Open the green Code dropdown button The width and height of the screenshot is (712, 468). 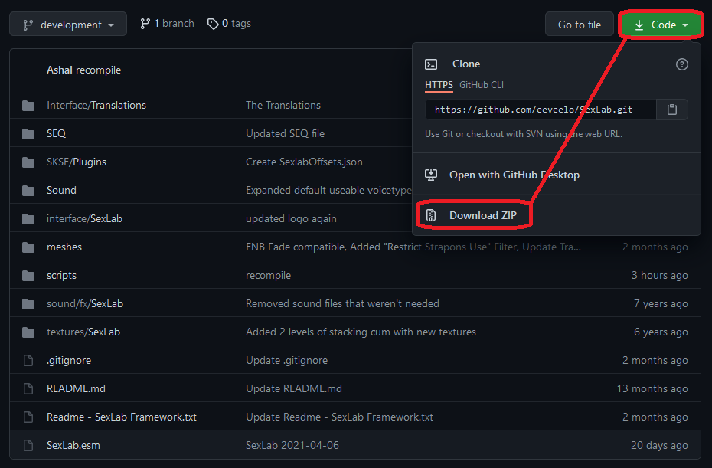coord(661,25)
